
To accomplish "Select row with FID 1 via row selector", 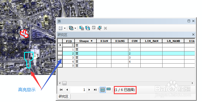I will (60, 49).
